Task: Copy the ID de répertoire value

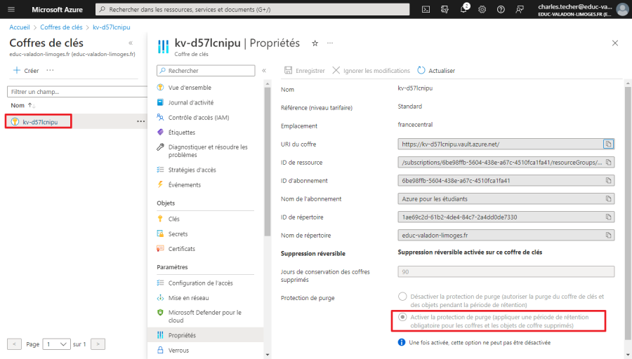Action: (x=608, y=217)
